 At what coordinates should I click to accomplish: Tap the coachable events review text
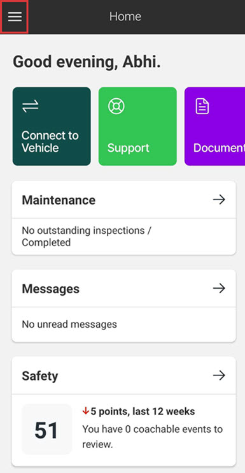coord(153,437)
